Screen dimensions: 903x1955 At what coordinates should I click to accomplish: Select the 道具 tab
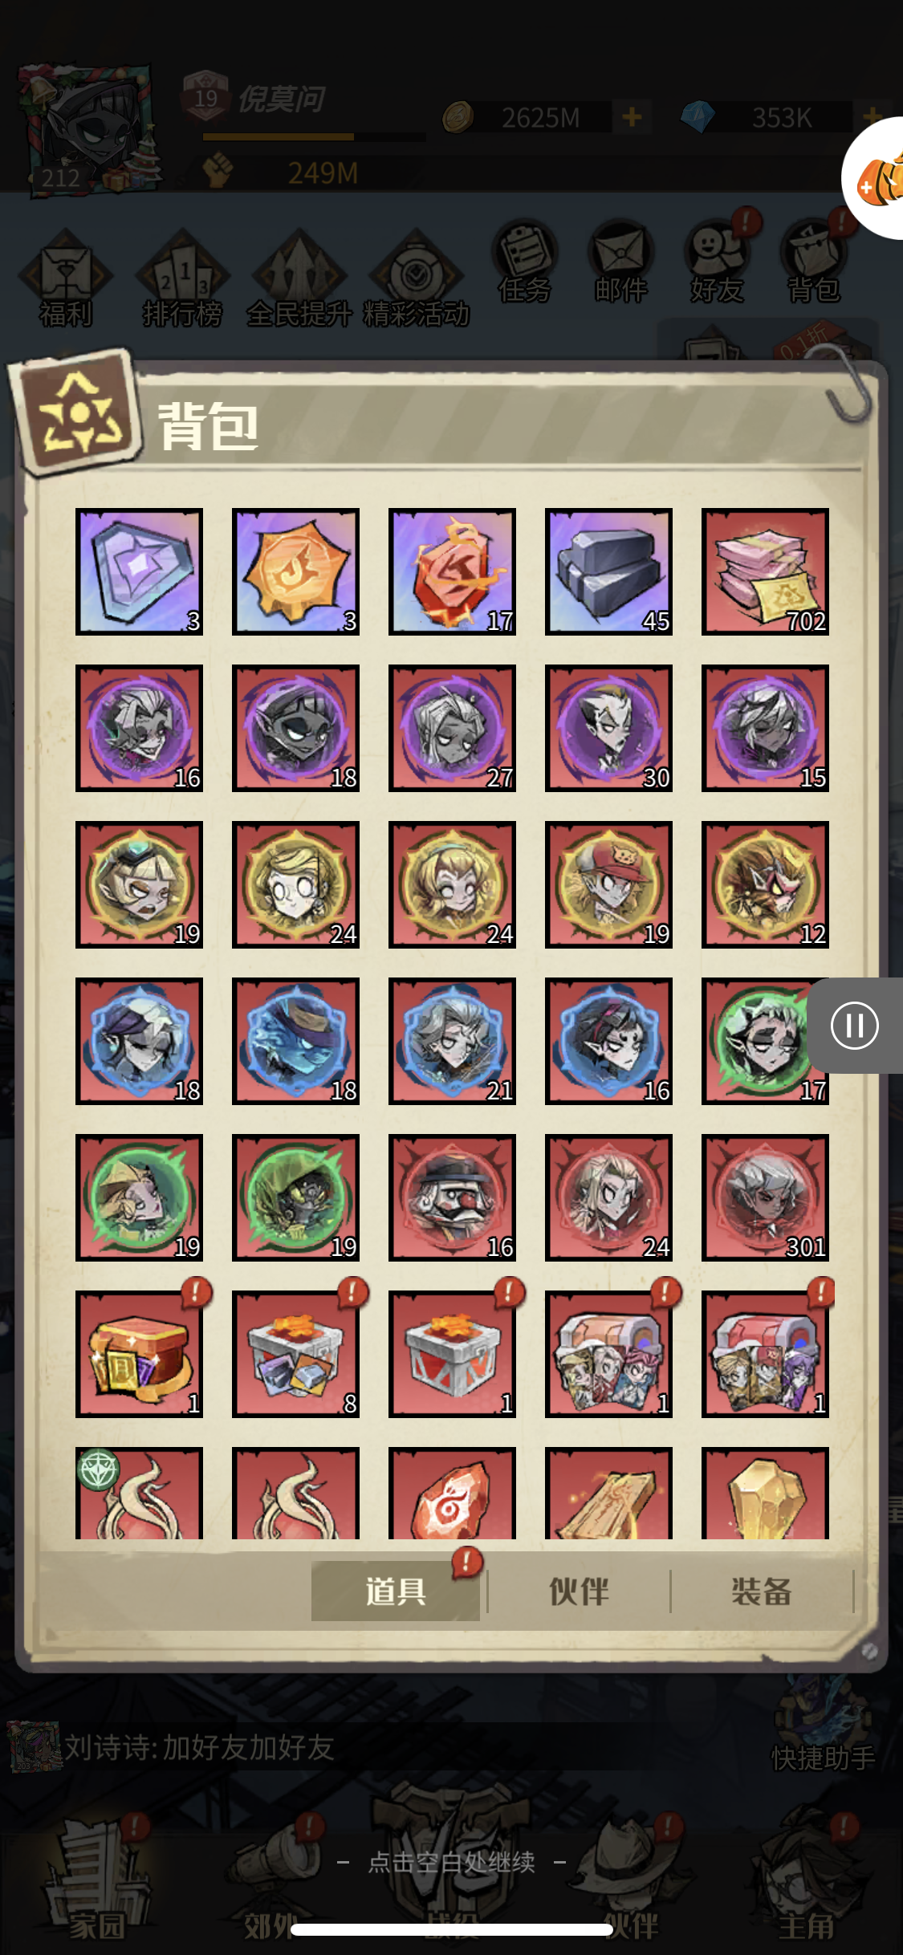pos(396,1591)
